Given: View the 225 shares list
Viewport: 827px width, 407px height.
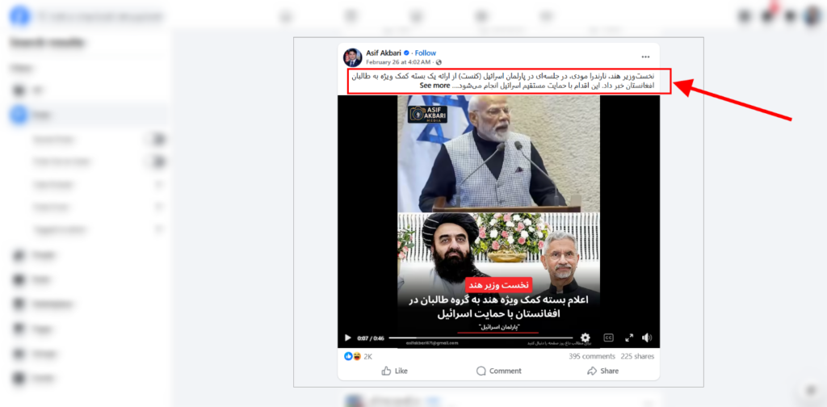Looking at the screenshot, I should coord(637,356).
